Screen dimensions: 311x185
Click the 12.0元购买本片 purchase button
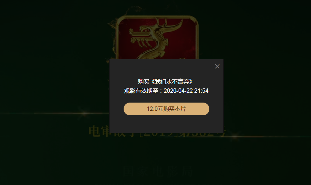click(166, 109)
